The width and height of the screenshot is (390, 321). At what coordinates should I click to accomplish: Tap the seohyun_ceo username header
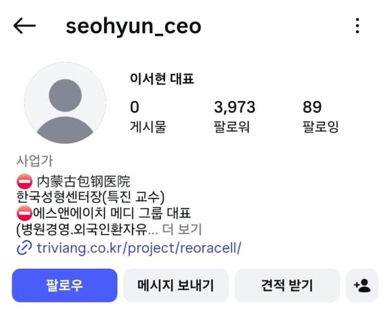[133, 26]
